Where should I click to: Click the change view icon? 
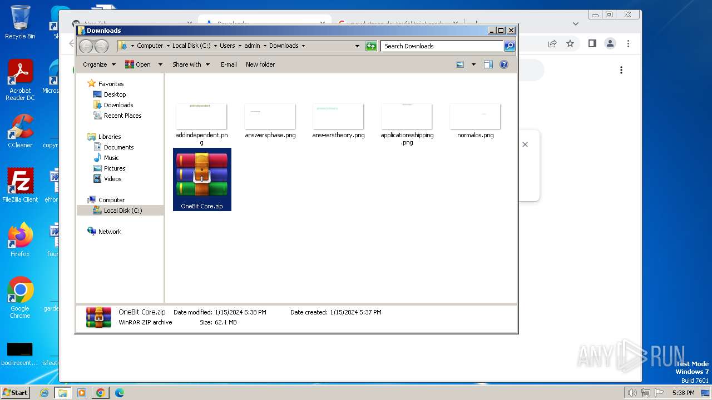[x=460, y=64]
